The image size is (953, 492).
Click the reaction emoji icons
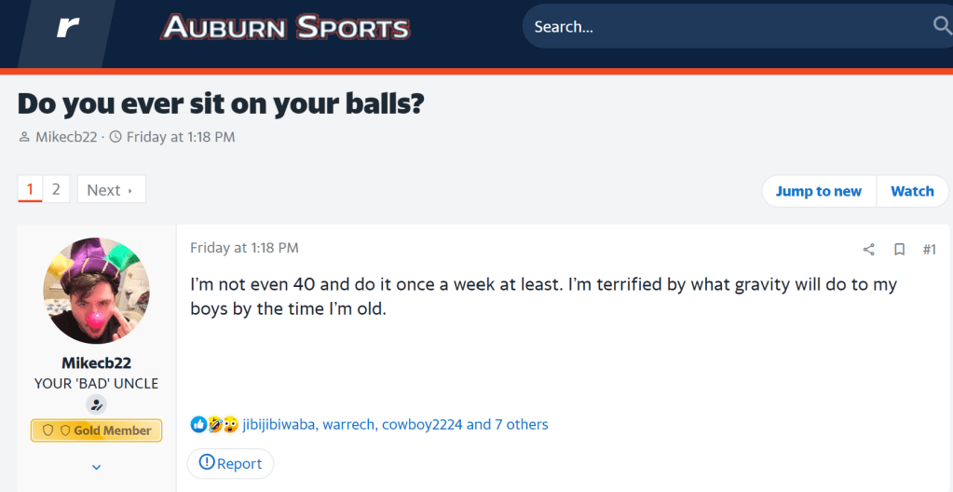pyautogui.click(x=214, y=425)
